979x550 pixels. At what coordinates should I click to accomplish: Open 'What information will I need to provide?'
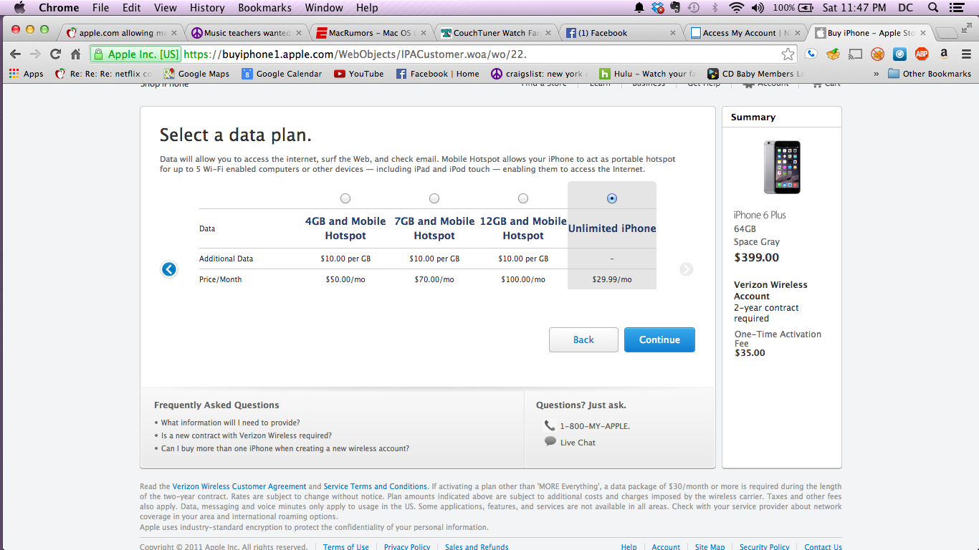tap(230, 423)
